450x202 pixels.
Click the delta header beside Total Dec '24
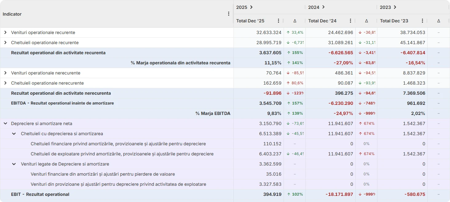coord(366,21)
